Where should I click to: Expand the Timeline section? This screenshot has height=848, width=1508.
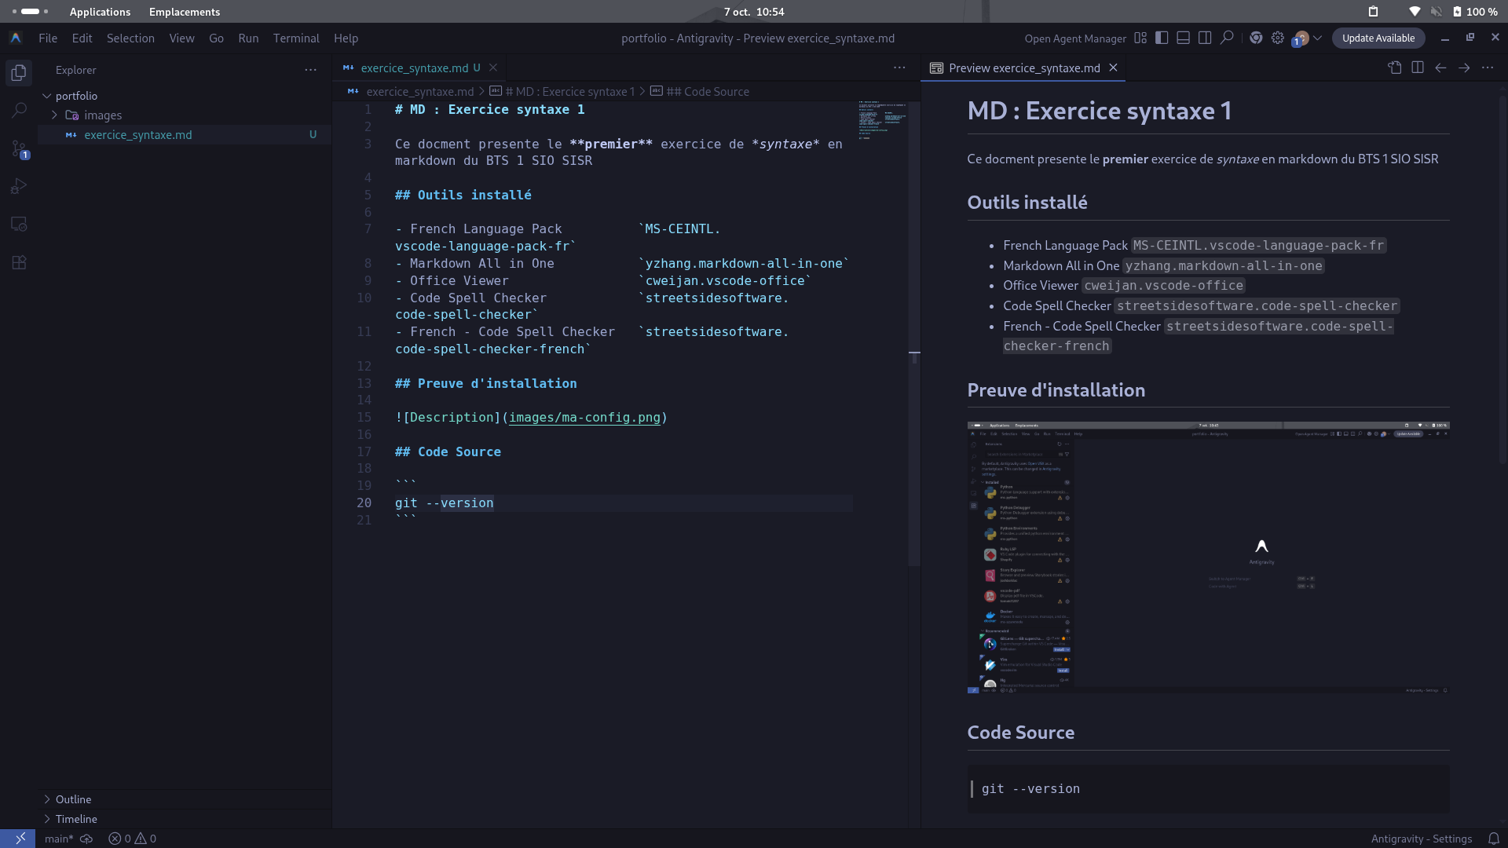tap(76, 819)
